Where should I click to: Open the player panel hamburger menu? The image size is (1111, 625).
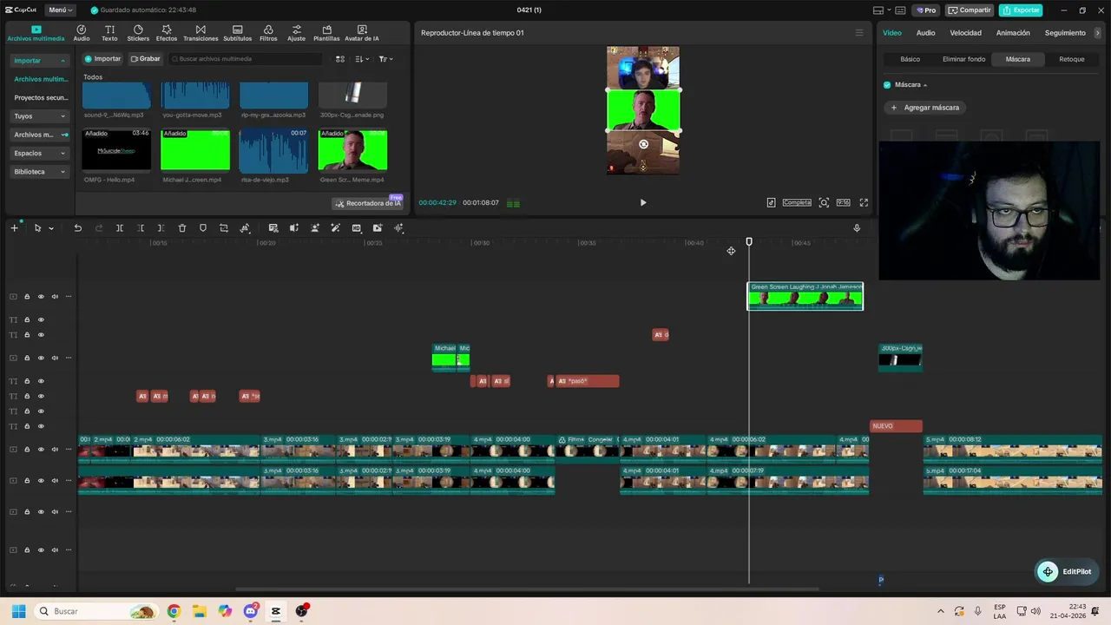859,33
